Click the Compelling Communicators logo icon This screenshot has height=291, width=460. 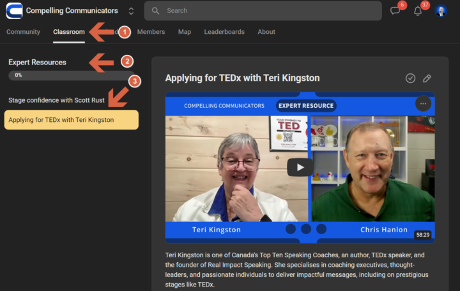14,11
